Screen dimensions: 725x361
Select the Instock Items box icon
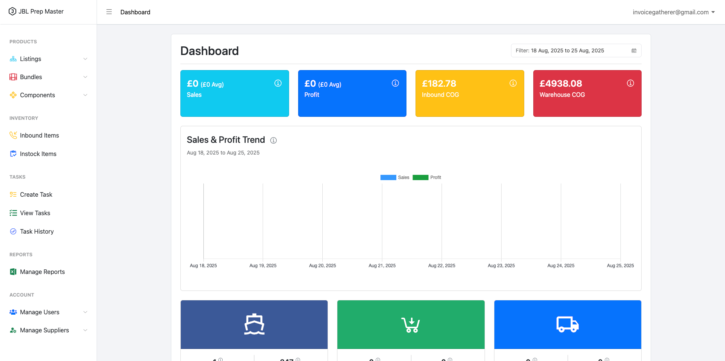pos(13,154)
